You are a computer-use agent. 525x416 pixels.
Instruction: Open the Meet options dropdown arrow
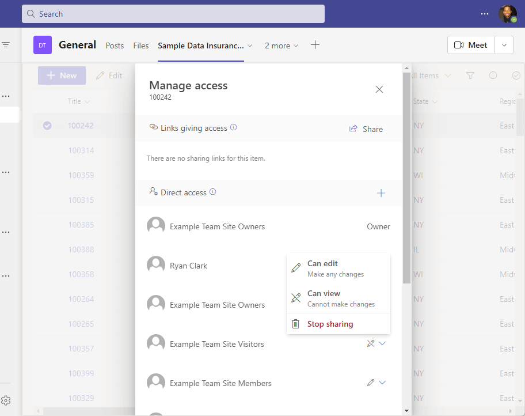(x=504, y=45)
